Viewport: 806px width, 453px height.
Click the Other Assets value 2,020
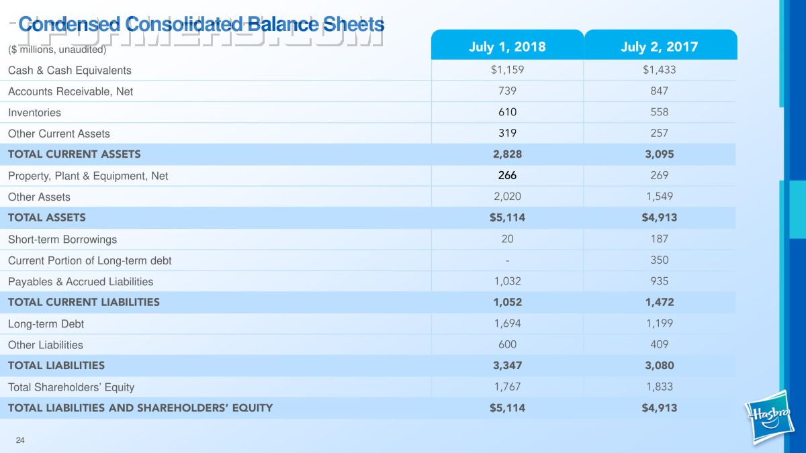pos(507,197)
